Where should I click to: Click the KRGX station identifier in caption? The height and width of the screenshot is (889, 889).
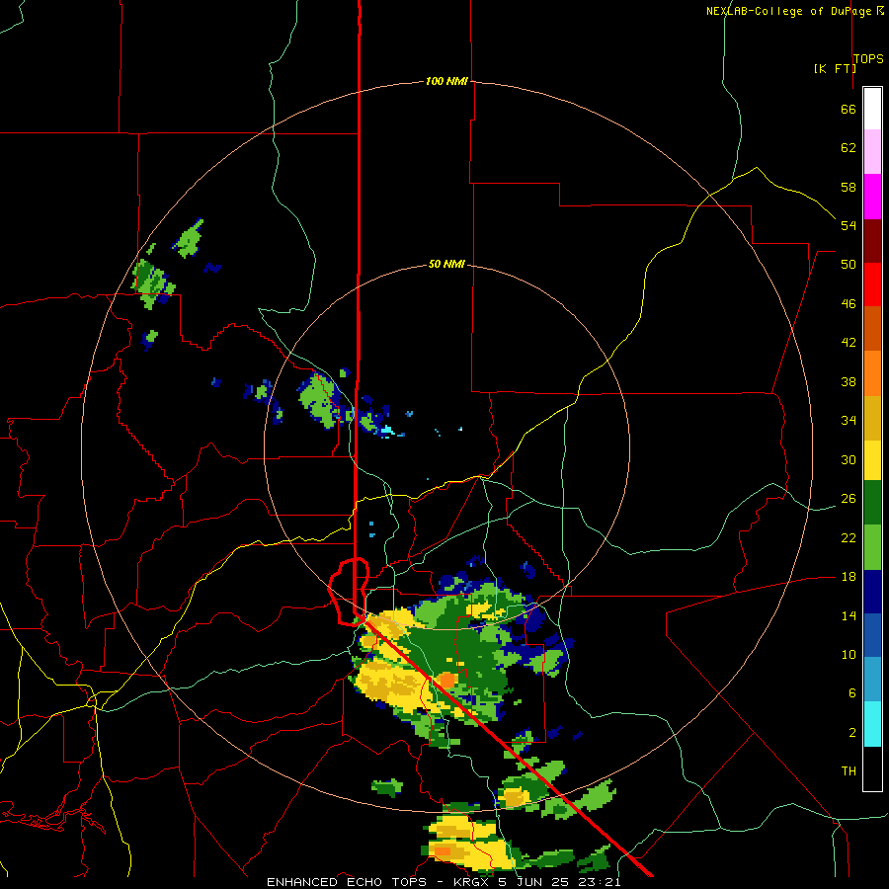pyautogui.click(x=472, y=882)
